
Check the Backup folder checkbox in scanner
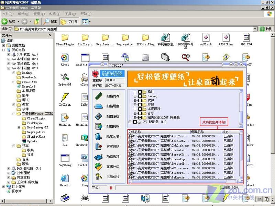click(140, 96)
